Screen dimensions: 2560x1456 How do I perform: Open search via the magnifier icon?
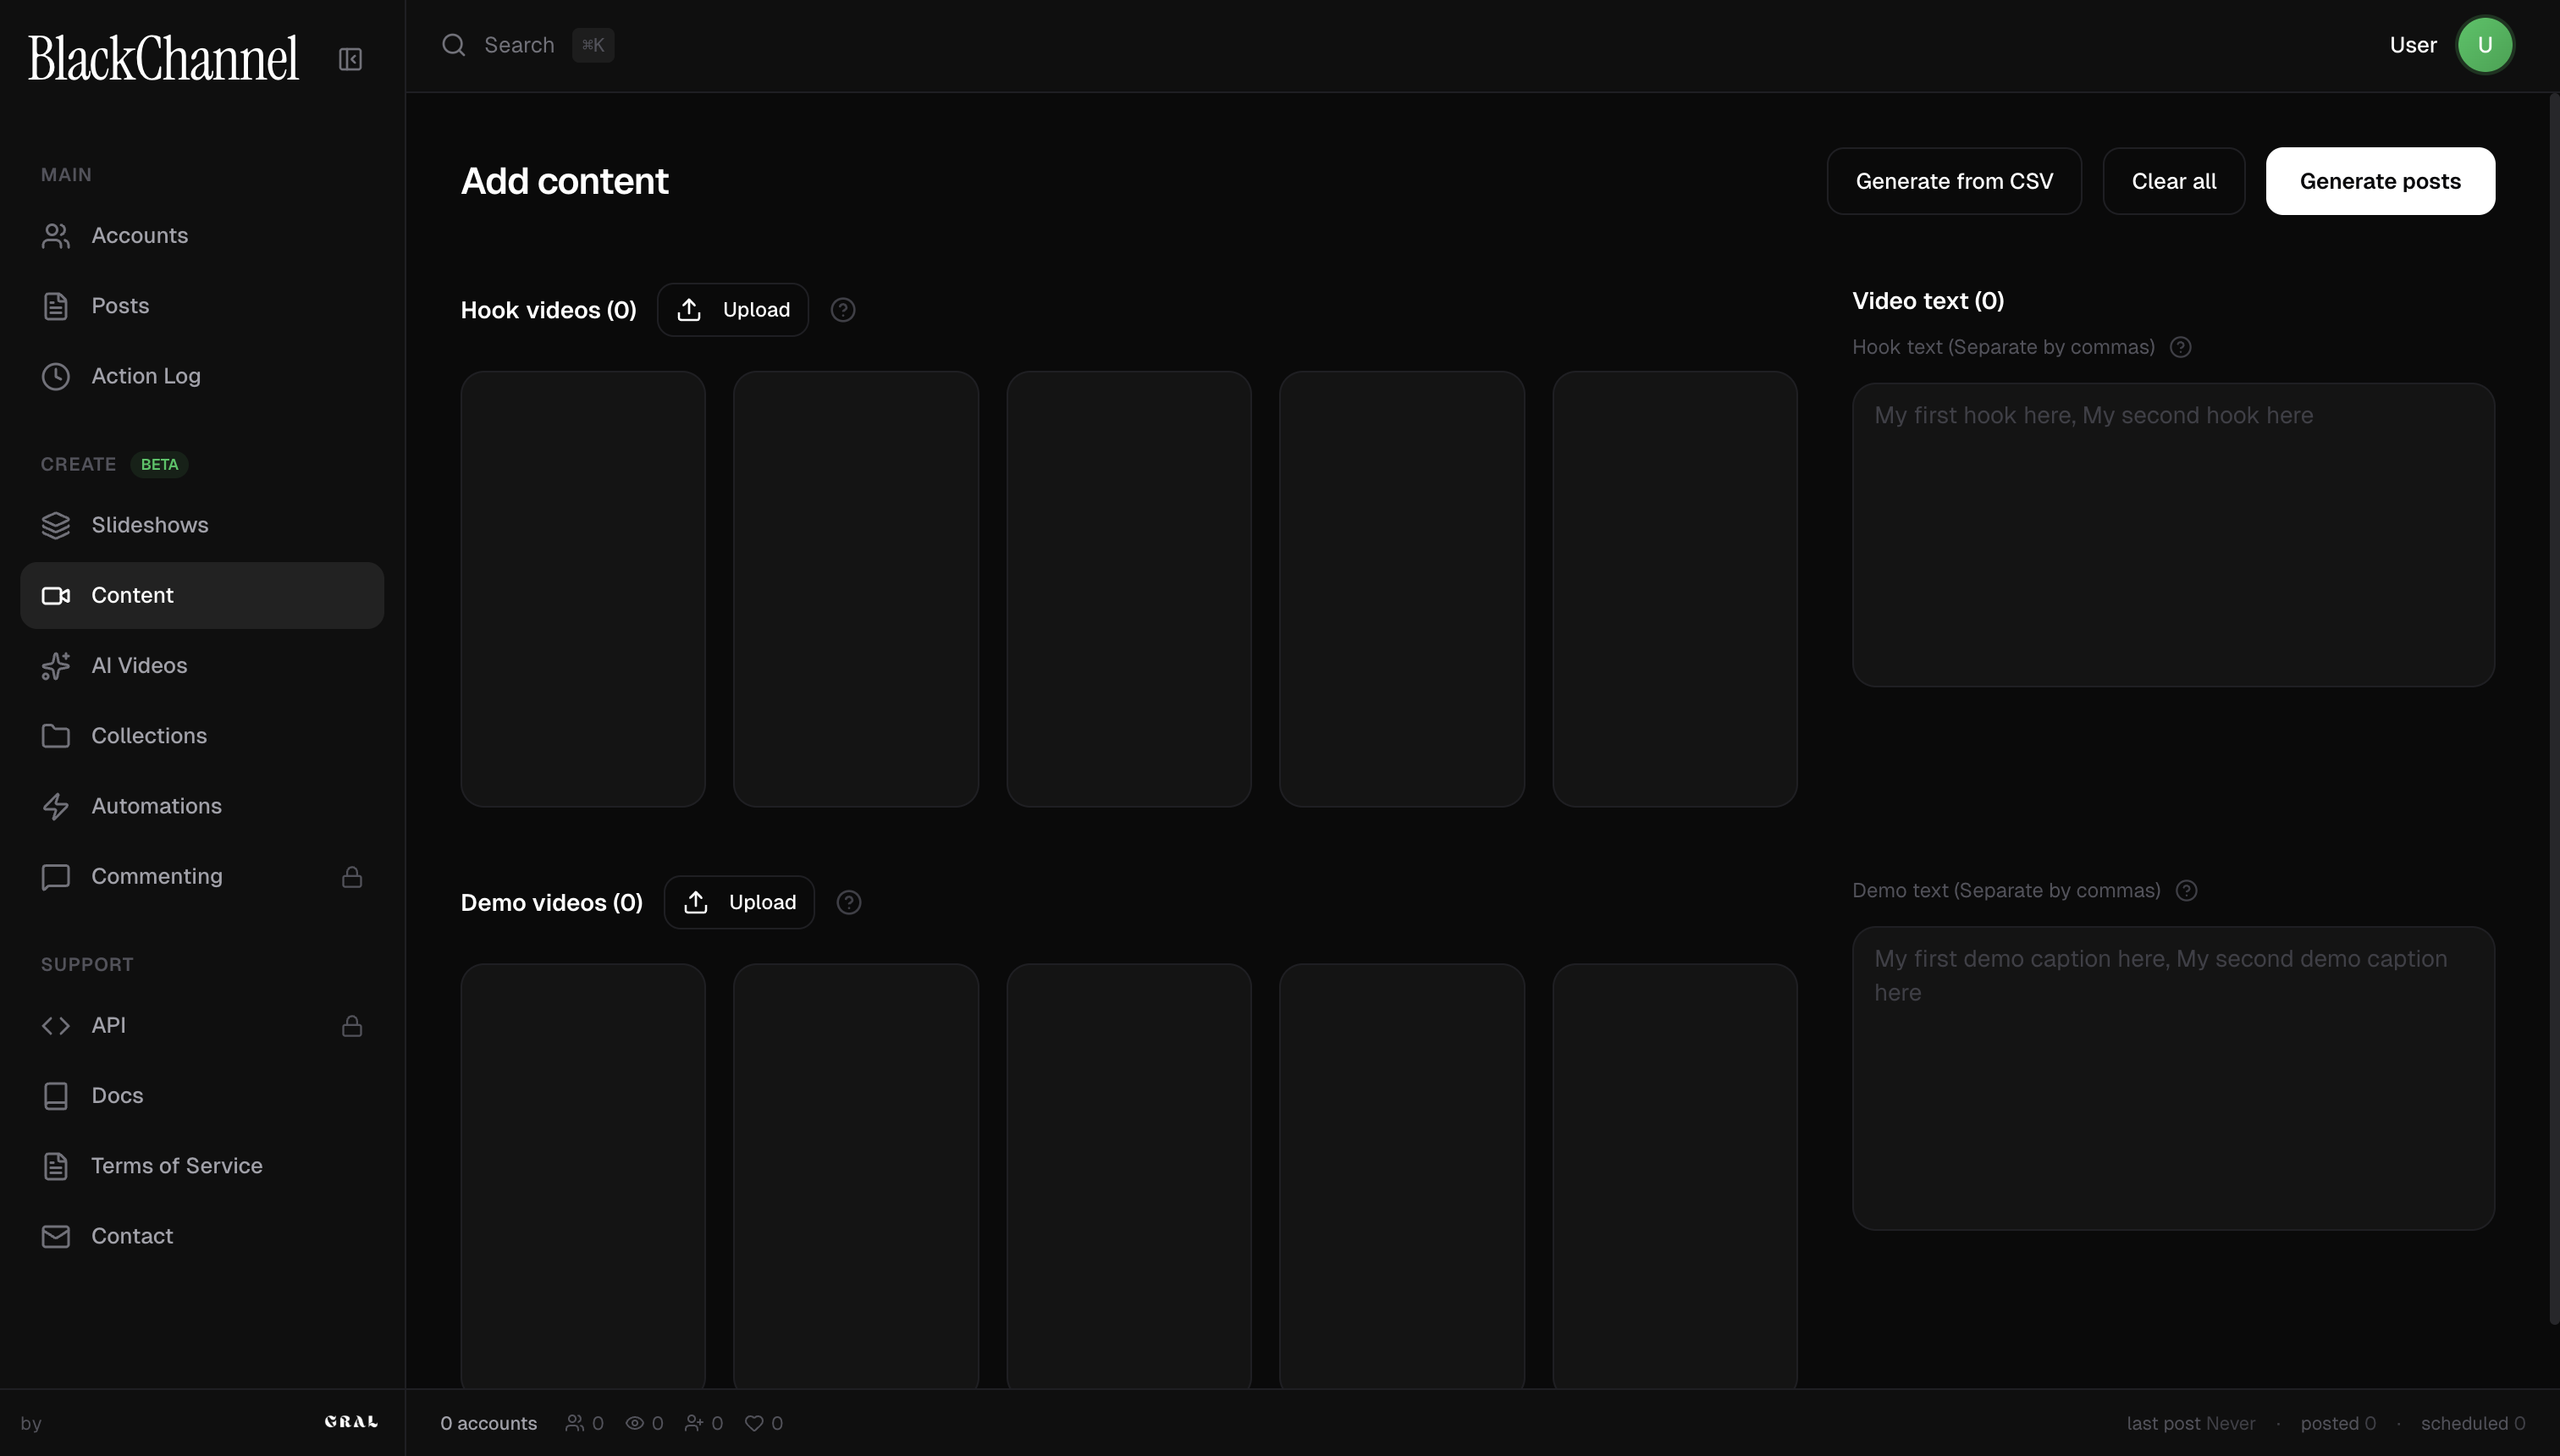point(453,45)
